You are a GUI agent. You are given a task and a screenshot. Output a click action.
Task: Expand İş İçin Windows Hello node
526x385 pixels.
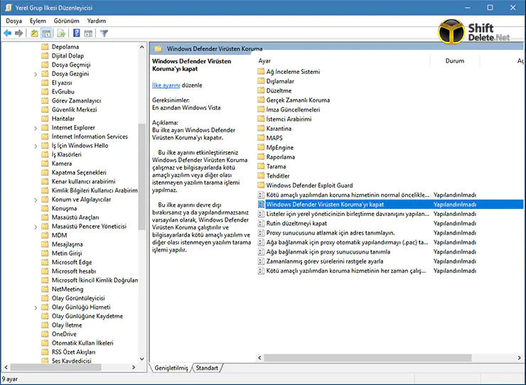pyautogui.click(x=36, y=146)
